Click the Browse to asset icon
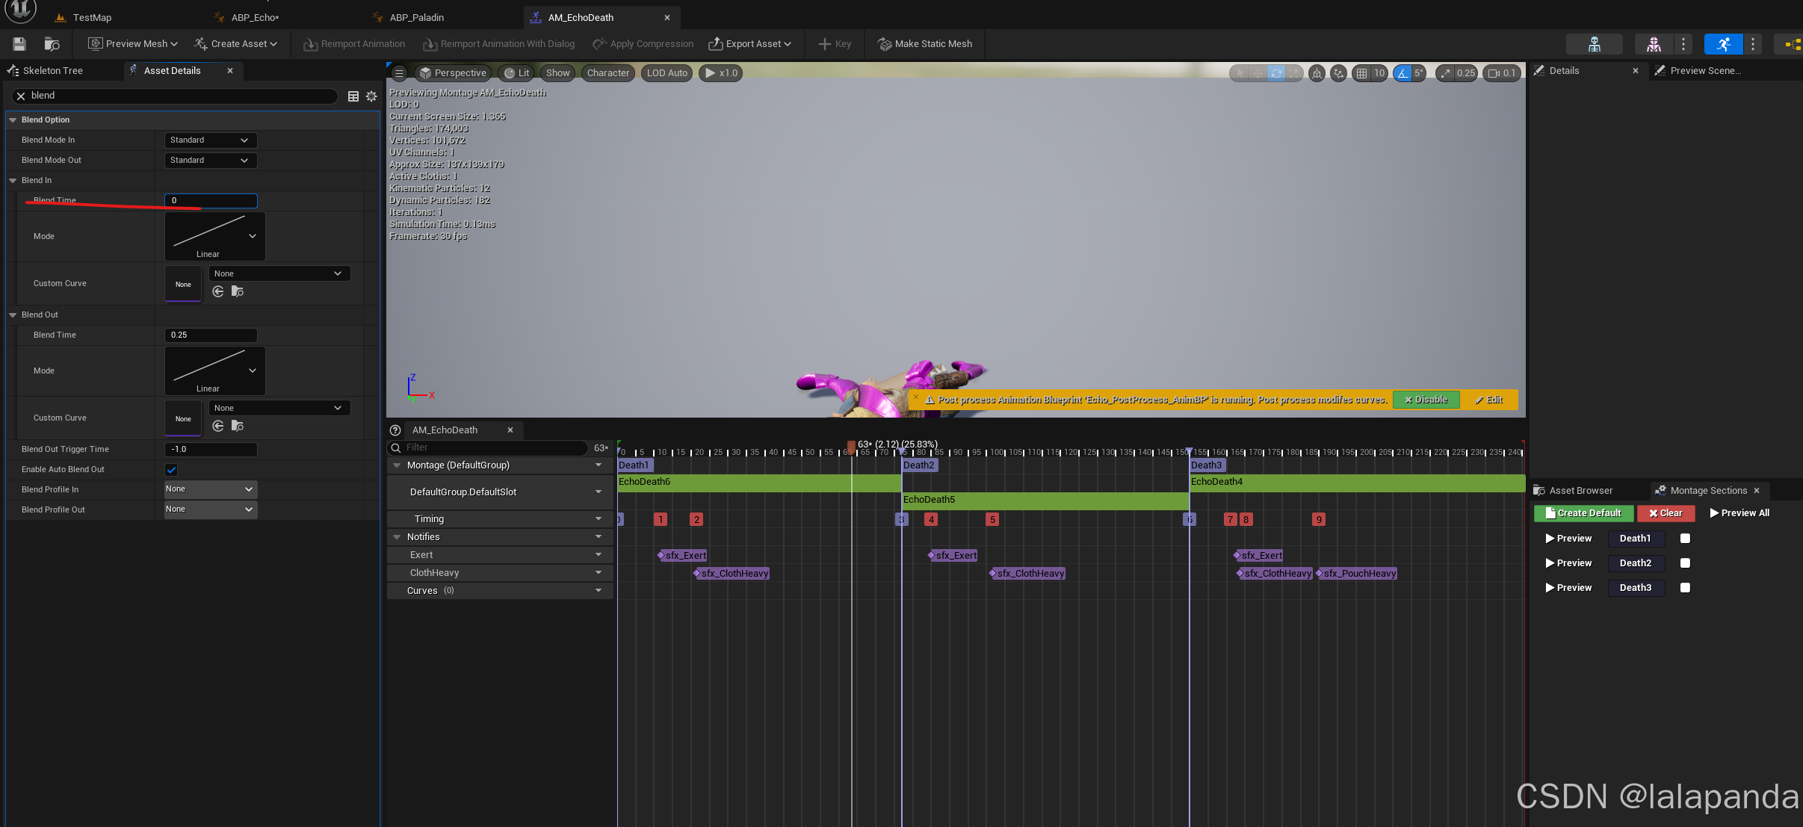1803x827 pixels. coord(52,44)
